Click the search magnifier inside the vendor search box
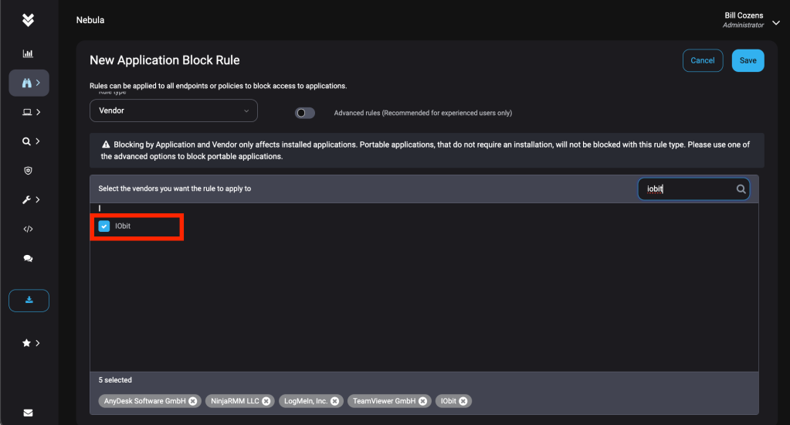This screenshot has width=790, height=425. click(741, 189)
